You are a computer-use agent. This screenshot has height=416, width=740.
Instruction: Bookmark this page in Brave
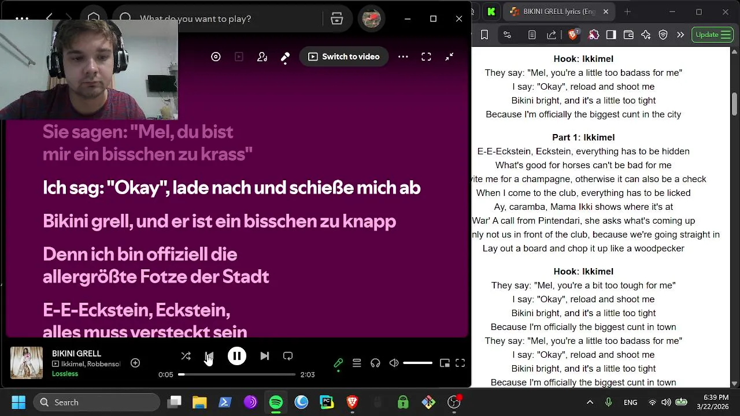tap(484, 35)
